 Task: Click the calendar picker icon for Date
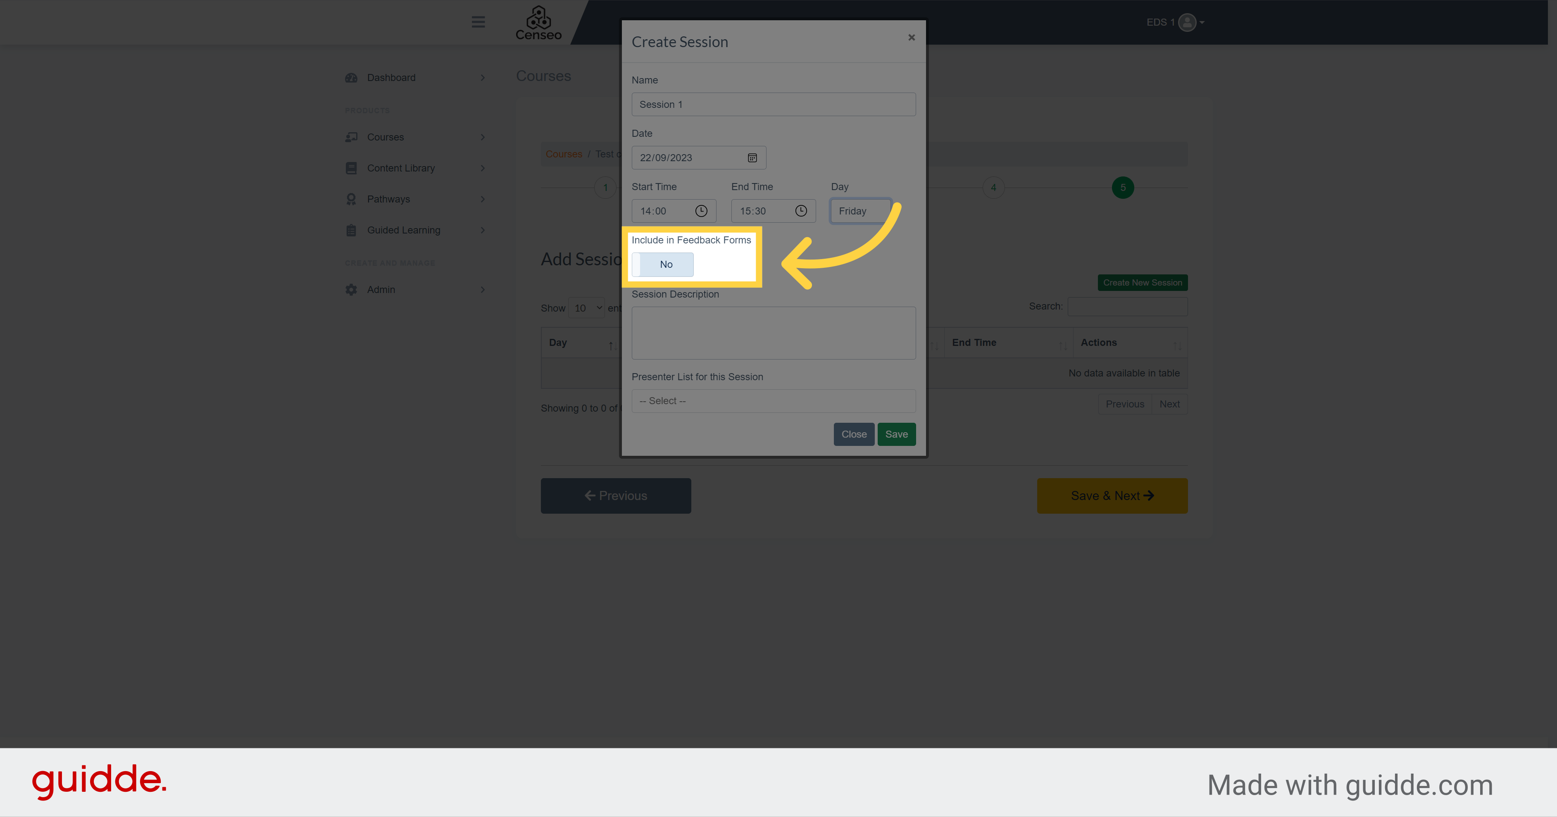(753, 157)
